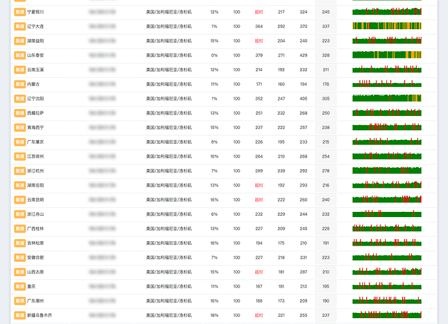Viewport: 448px width, 324px height.
Task: Click the value 173 in 广东潮州 row
Action: [x=281, y=301]
